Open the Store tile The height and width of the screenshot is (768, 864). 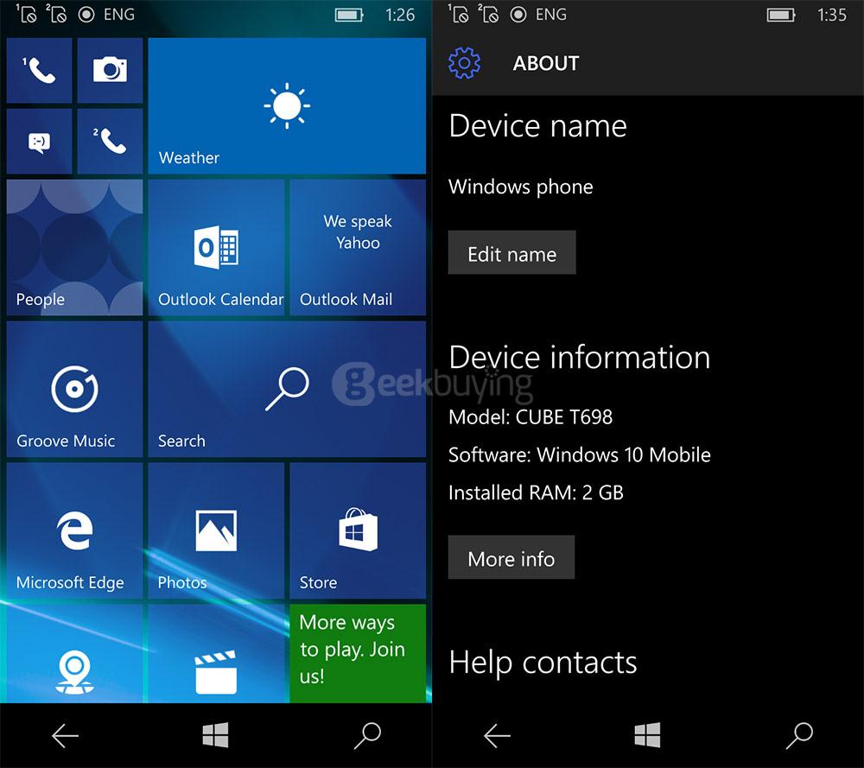click(358, 531)
